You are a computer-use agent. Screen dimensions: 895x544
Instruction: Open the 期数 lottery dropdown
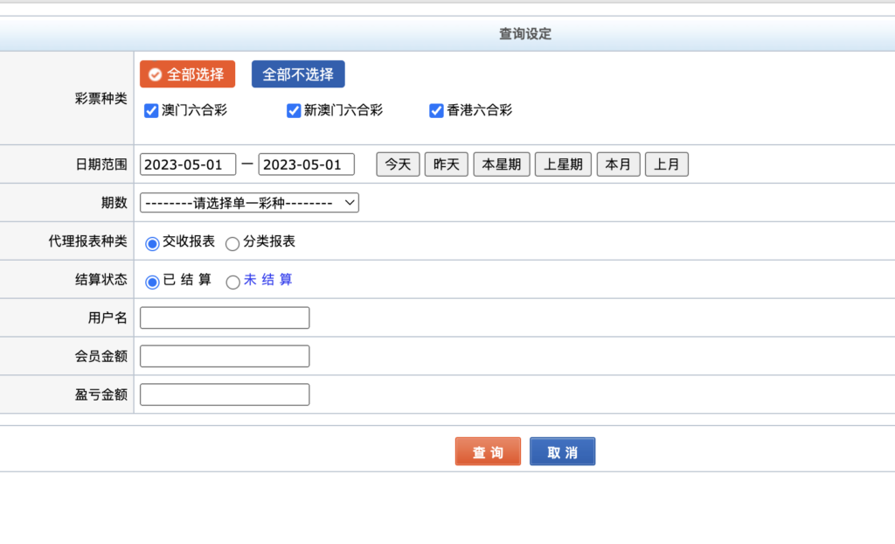pos(249,203)
